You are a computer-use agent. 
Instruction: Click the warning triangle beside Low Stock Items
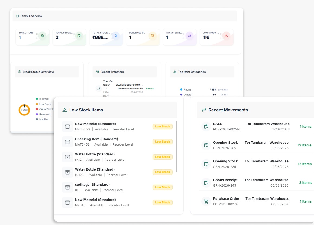tap(64, 110)
